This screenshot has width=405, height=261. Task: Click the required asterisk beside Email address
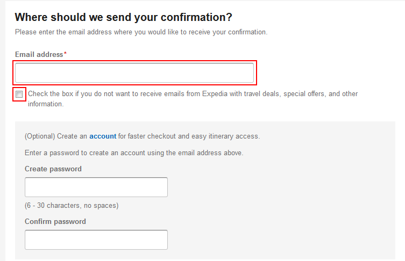(65, 54)
